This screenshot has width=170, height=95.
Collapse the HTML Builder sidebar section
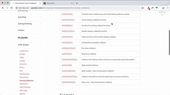(x=30, y=45)
